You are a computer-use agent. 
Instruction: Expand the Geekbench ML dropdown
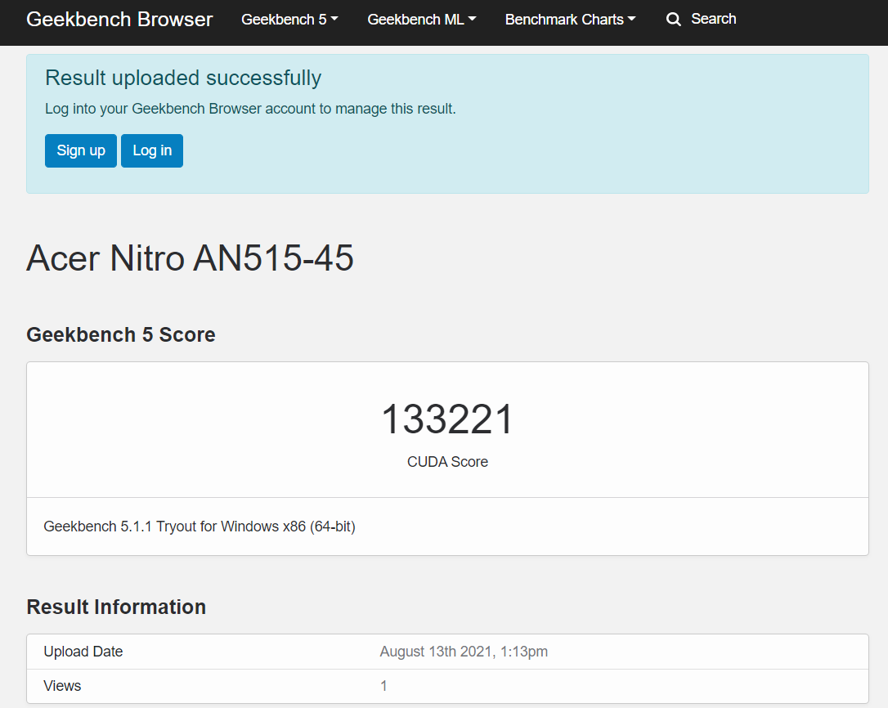pyautogui.click(x=421, y=20)
